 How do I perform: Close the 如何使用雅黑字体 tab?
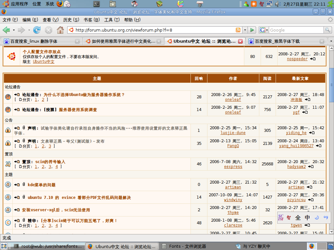coord(159,41)
